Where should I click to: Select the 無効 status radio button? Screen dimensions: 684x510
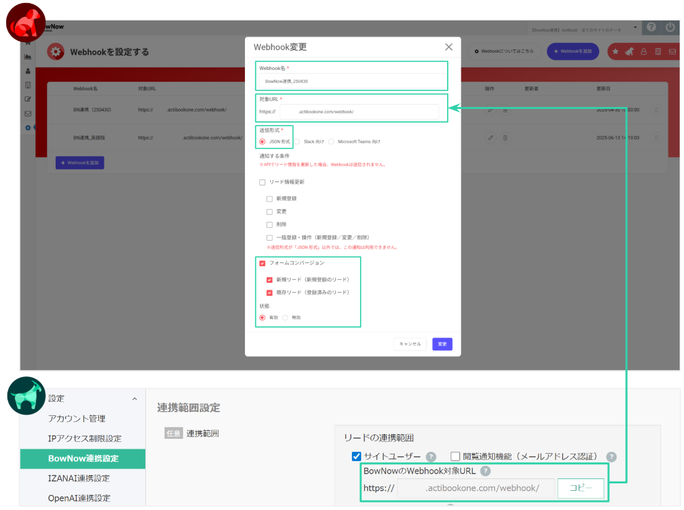(x=285, y=318)
